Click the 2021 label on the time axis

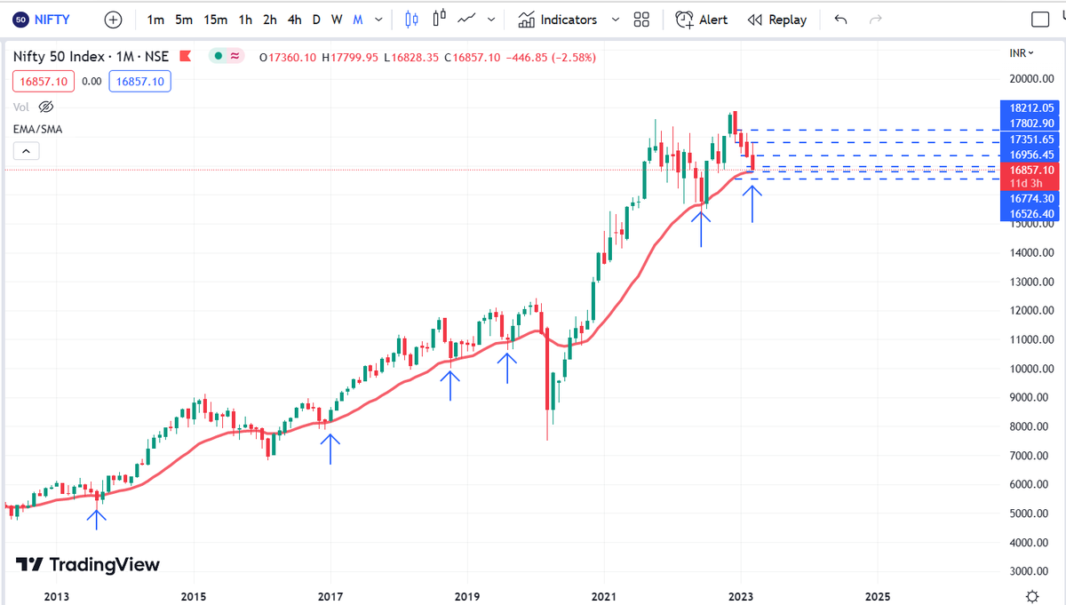coord(604,596)
